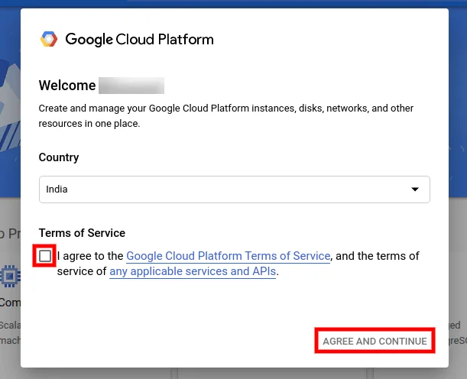Viewport: 467px width, 379px height.
Task: Open Google Cloud Platform Terms of Service link
Action: (228, 256)
